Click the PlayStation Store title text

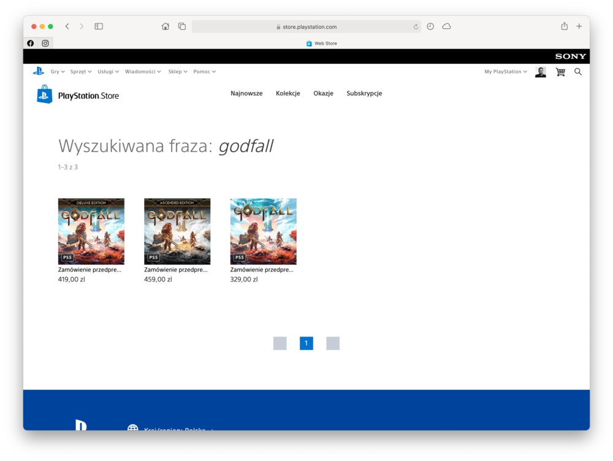[x=88, y=96]
